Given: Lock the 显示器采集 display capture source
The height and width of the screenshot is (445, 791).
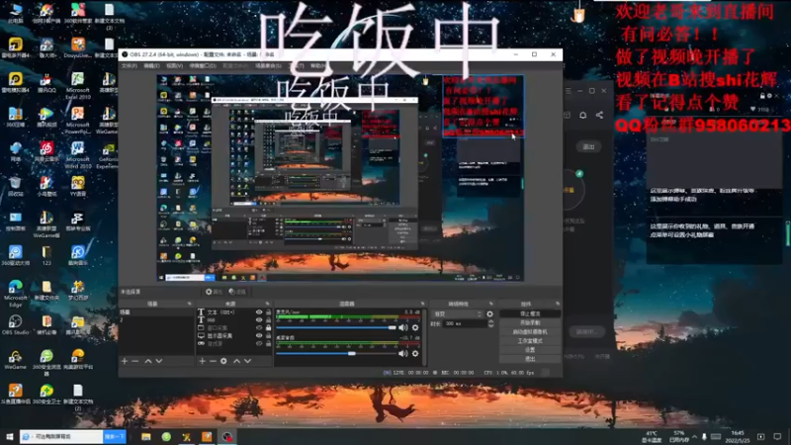Looking at the screenshot, I should click(268, 335).
